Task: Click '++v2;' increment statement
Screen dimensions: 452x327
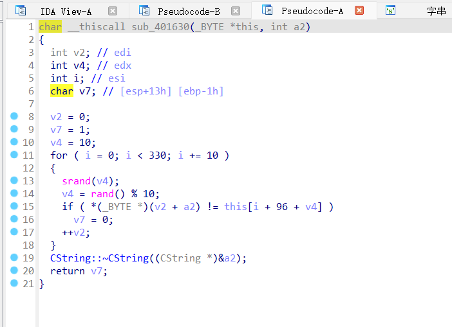Action: pos(76,233)
